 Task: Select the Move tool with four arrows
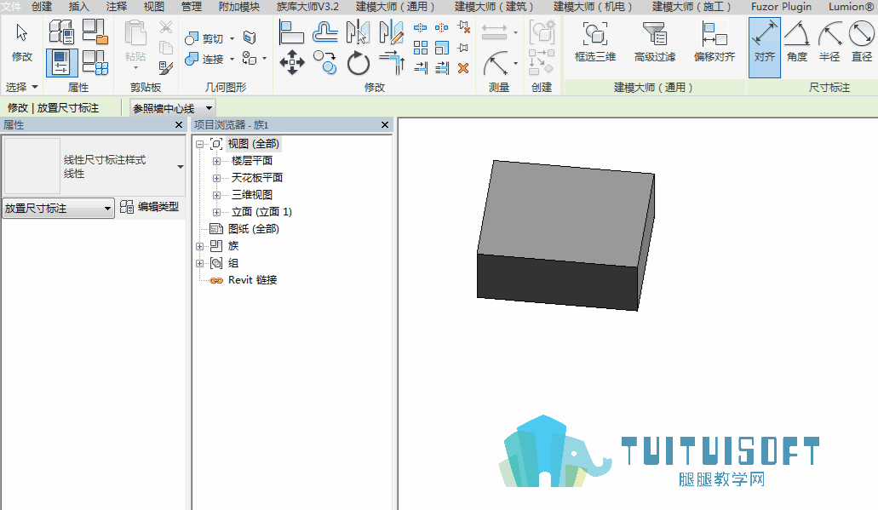click(292, 62)
